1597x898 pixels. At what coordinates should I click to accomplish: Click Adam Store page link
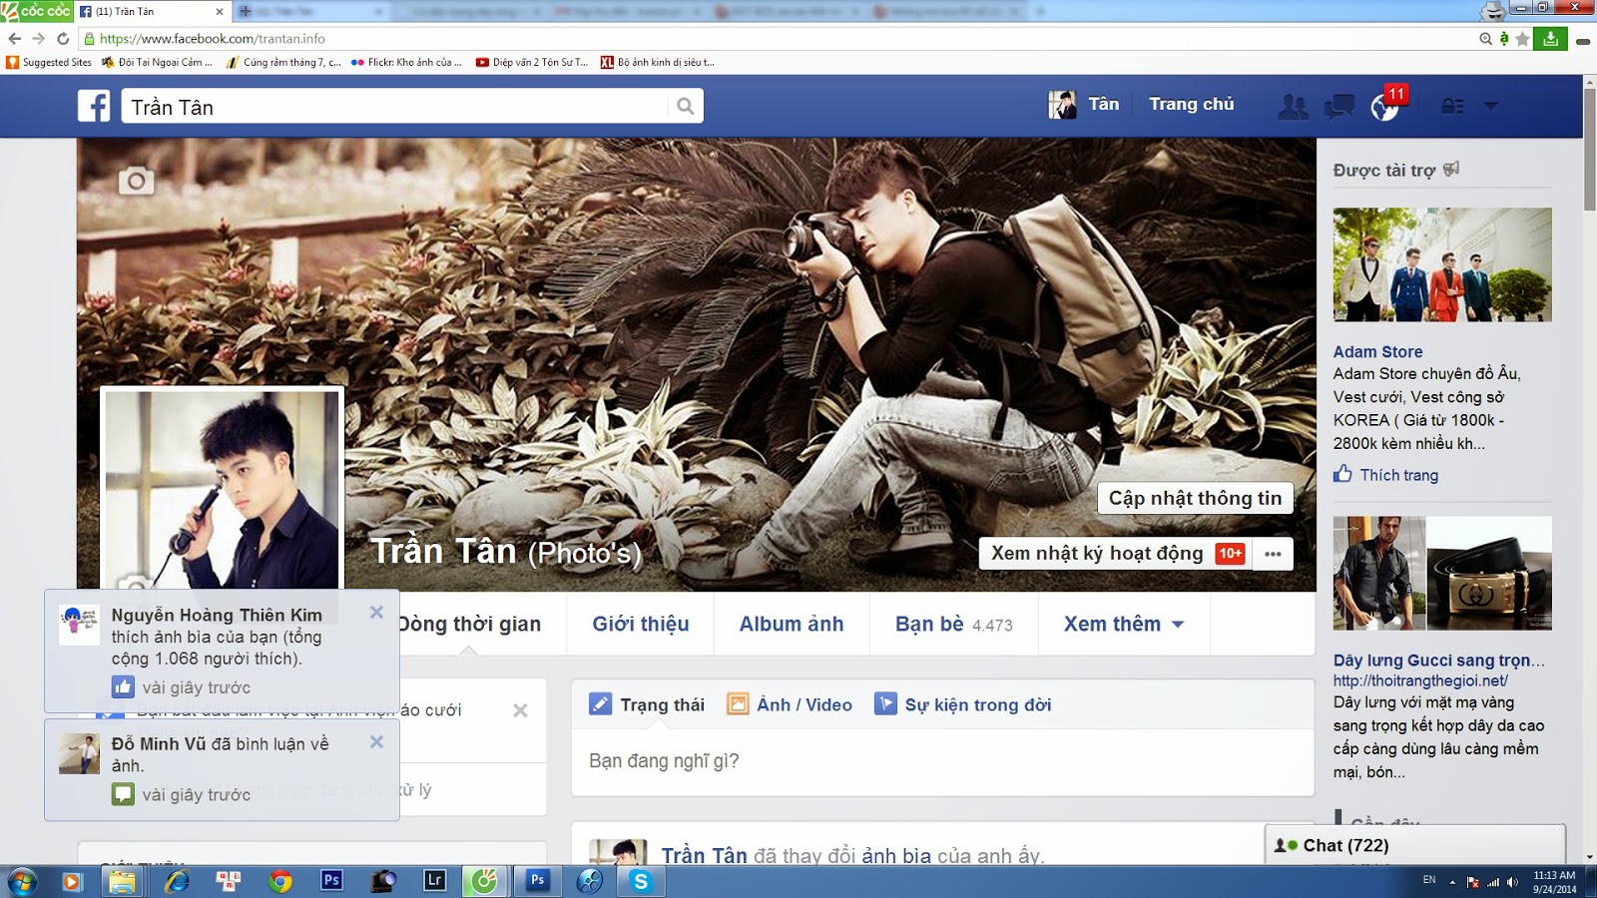click(x=1378, y=352)
